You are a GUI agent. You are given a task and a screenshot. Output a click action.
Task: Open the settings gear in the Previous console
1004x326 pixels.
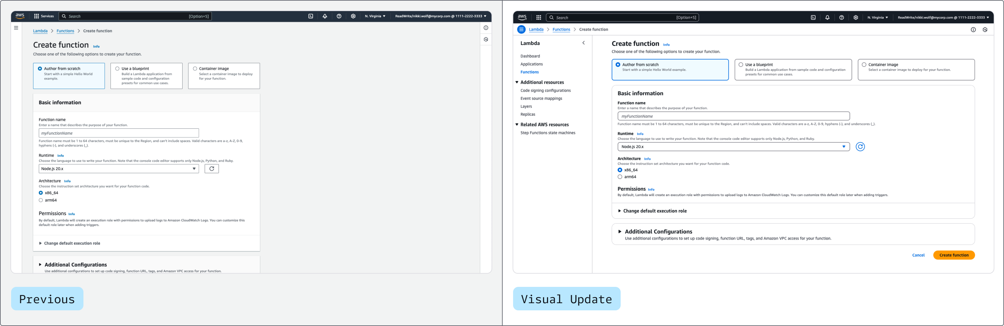353,16
